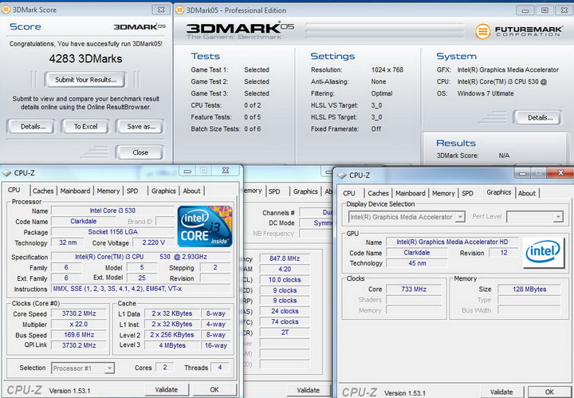Screen dimensions: 574x398
Task: Open Graphics tab in left CPU-Z
Action: tap(163, 191)
